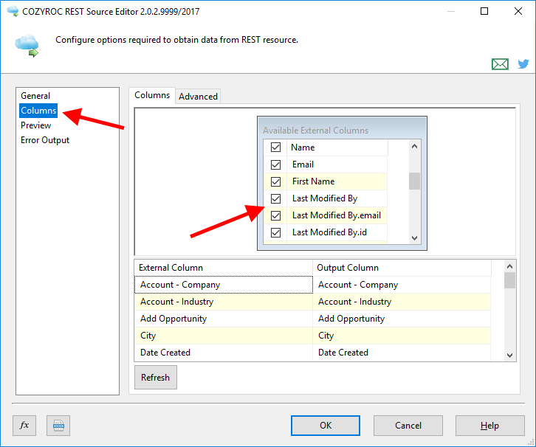Select Output Column cell 'Account - Company'
536x447 pixels.
tap(402, 285)
